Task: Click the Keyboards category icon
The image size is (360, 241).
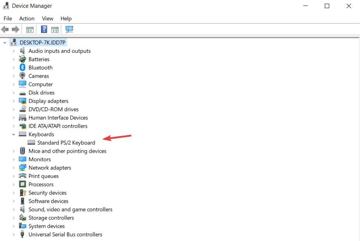Action: point(22,134)
